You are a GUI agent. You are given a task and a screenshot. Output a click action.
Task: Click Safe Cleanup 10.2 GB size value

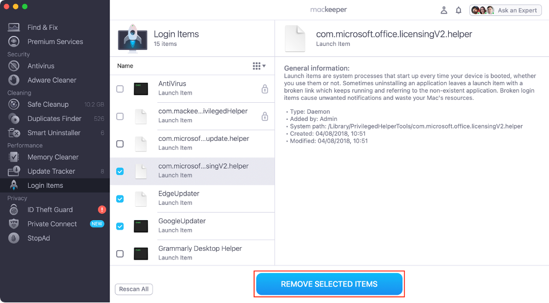94,105
